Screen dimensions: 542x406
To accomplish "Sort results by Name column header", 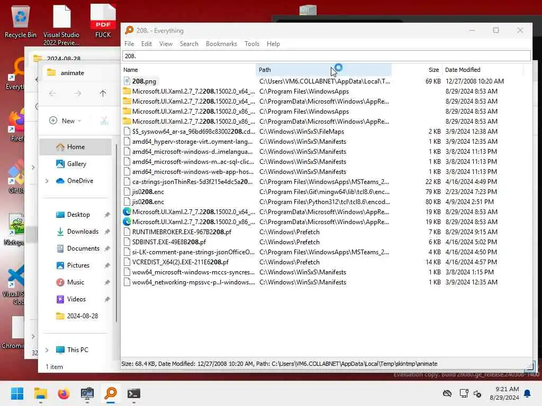I will click(x=189, y=70).
